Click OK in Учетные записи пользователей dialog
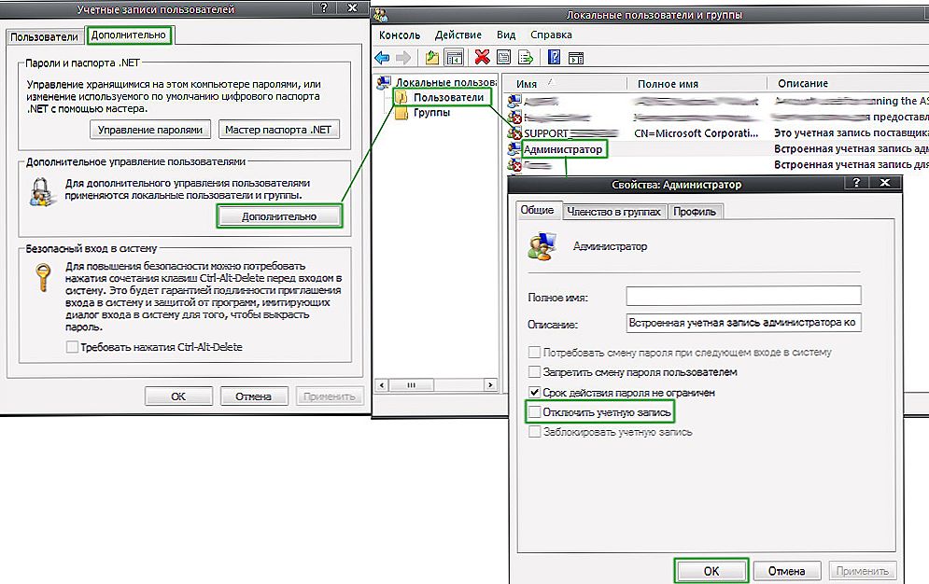 (178, 396)
